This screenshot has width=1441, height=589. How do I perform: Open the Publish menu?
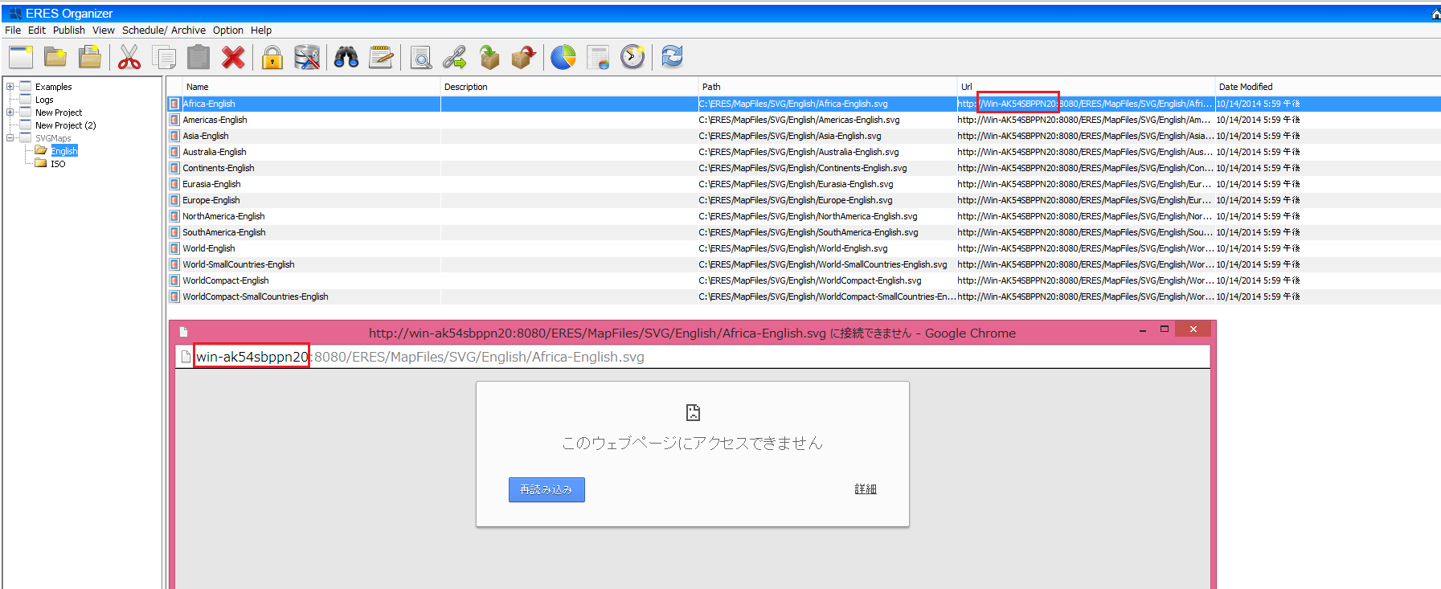(69, 31)
